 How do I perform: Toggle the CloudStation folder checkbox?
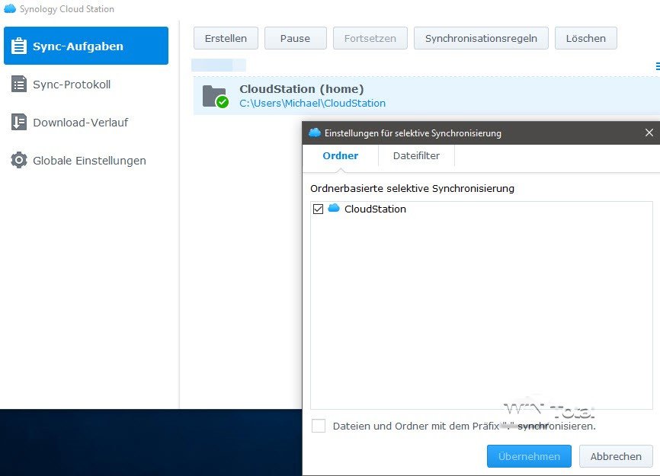319,209
